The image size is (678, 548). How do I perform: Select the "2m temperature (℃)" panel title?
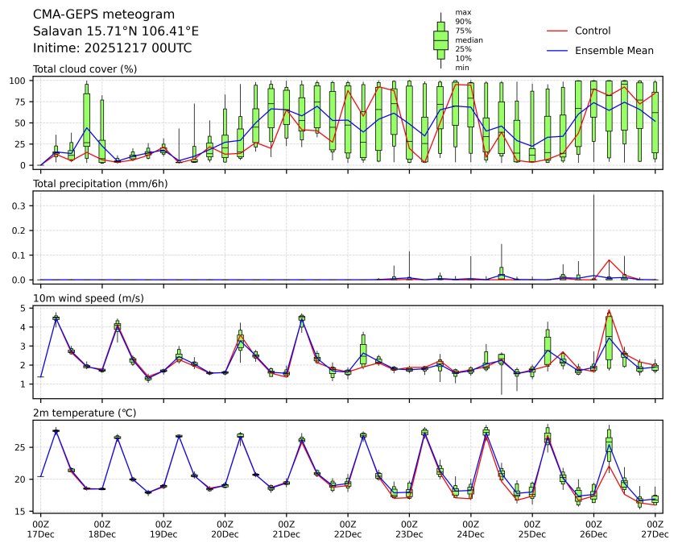(x=87, y=413)
